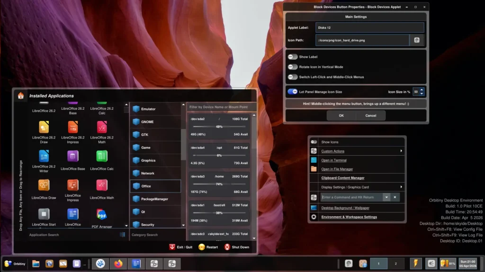
Task: Click the lightning bolt icon in the panel
Action: (415, 263)
